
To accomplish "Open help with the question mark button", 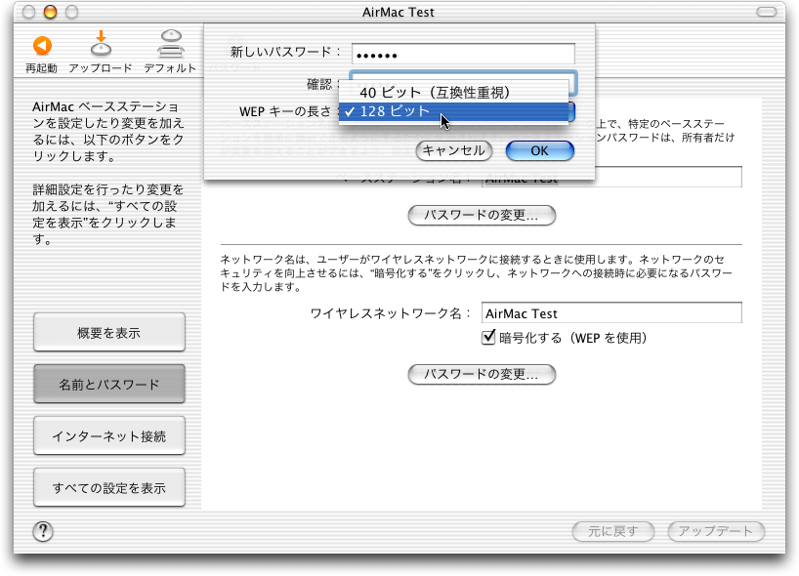I will pyautogui.click(x=43, y=531).
